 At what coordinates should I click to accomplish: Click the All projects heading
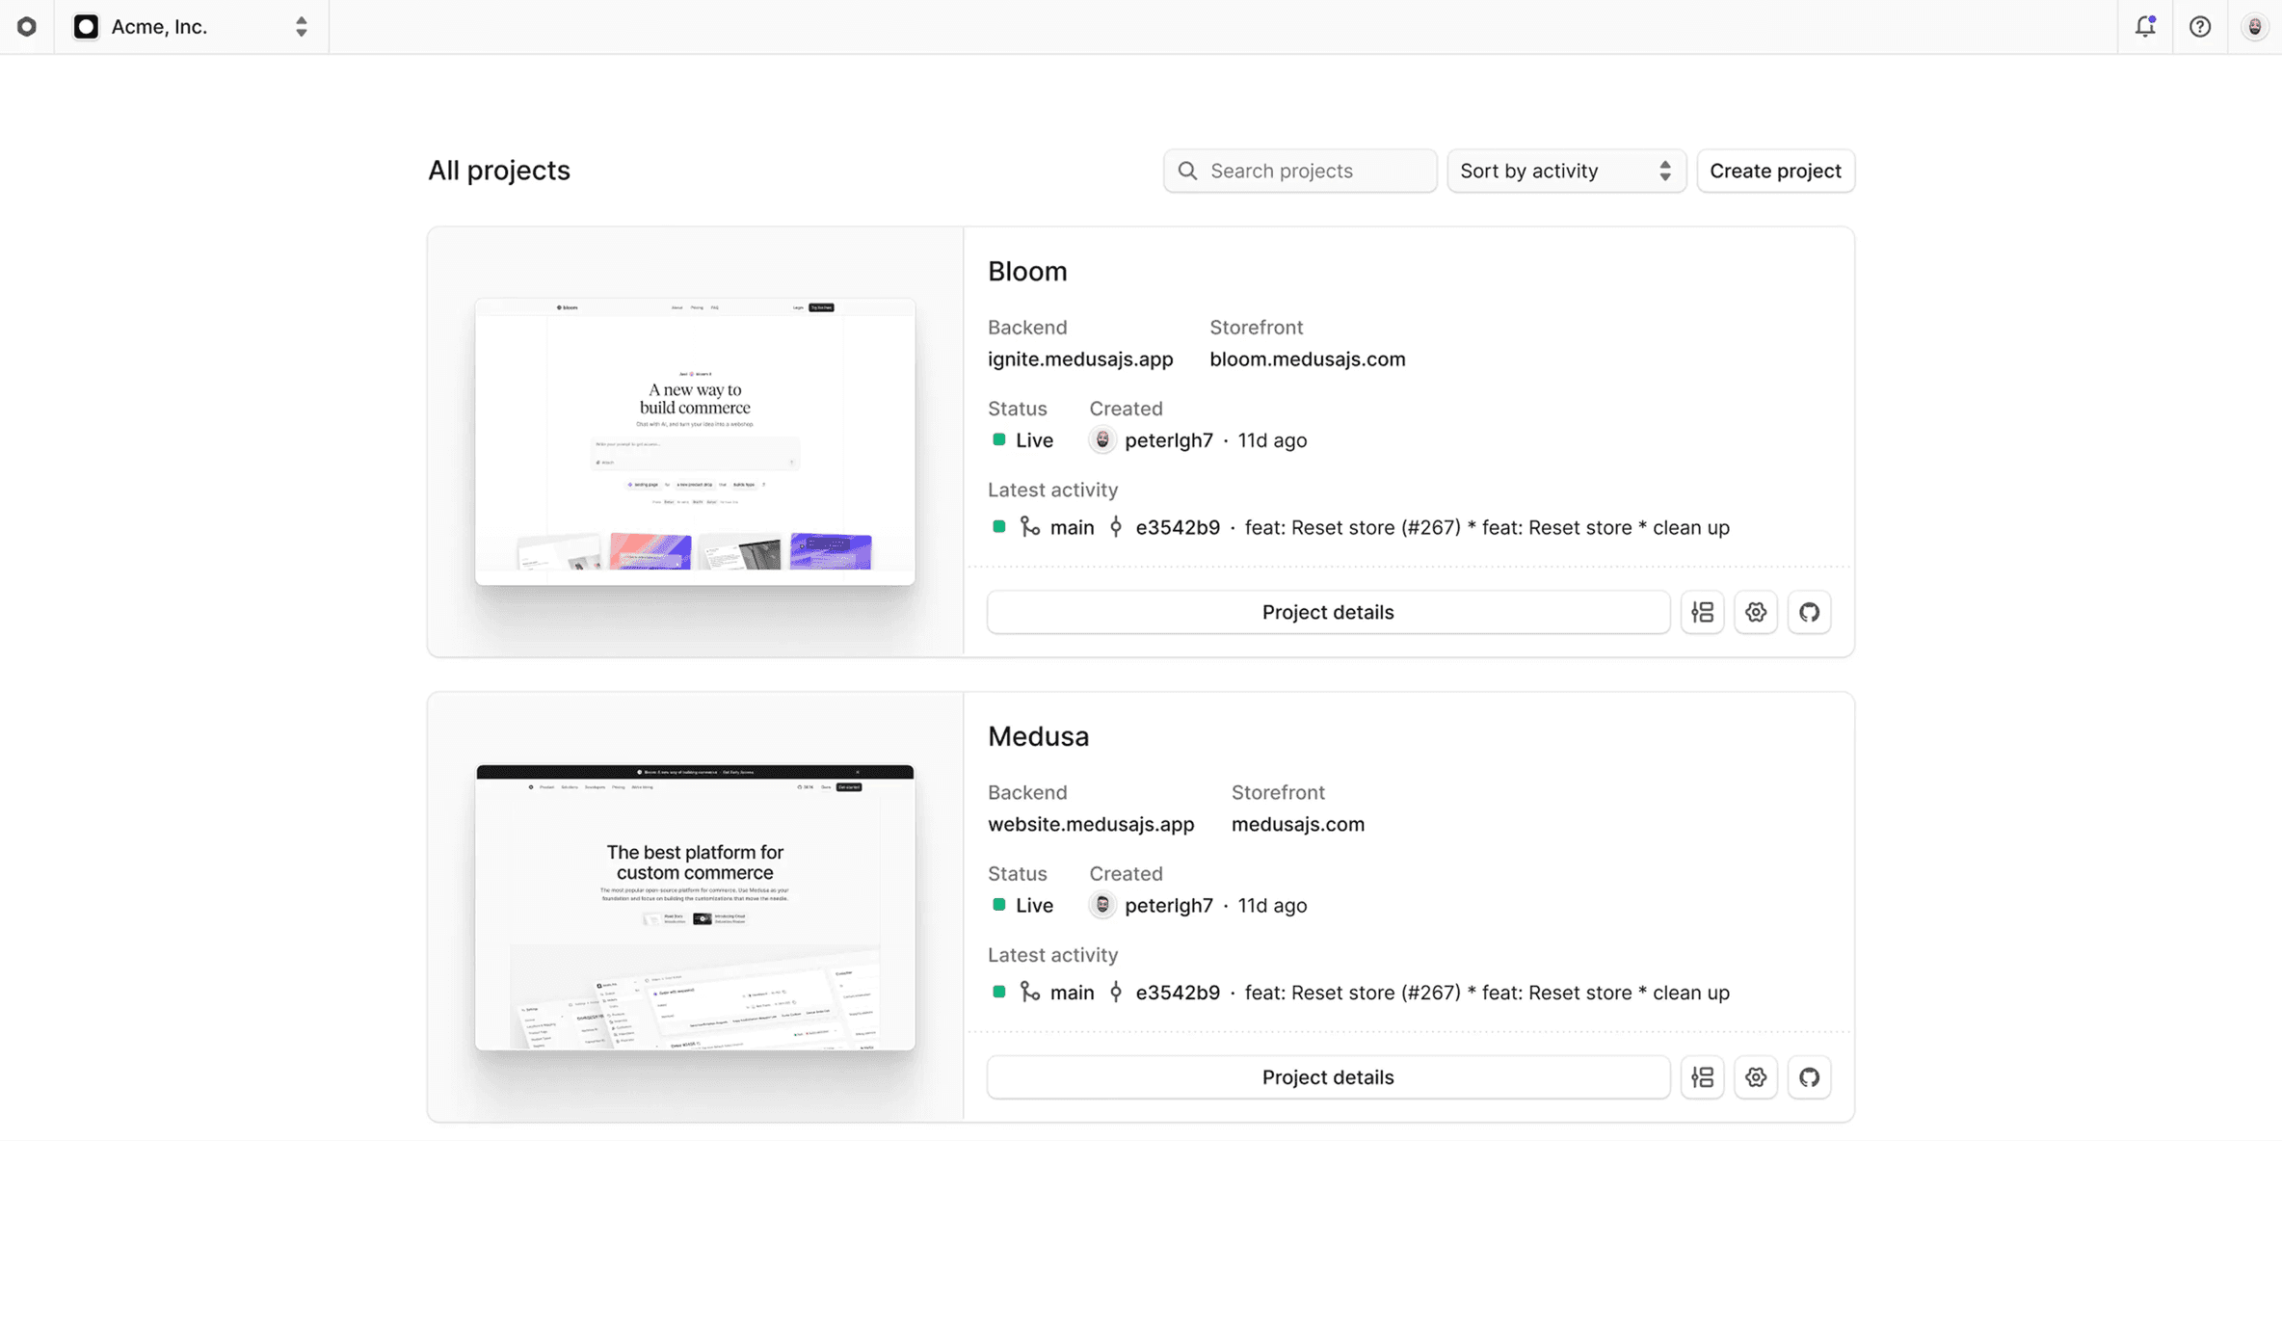coord(499,171)
